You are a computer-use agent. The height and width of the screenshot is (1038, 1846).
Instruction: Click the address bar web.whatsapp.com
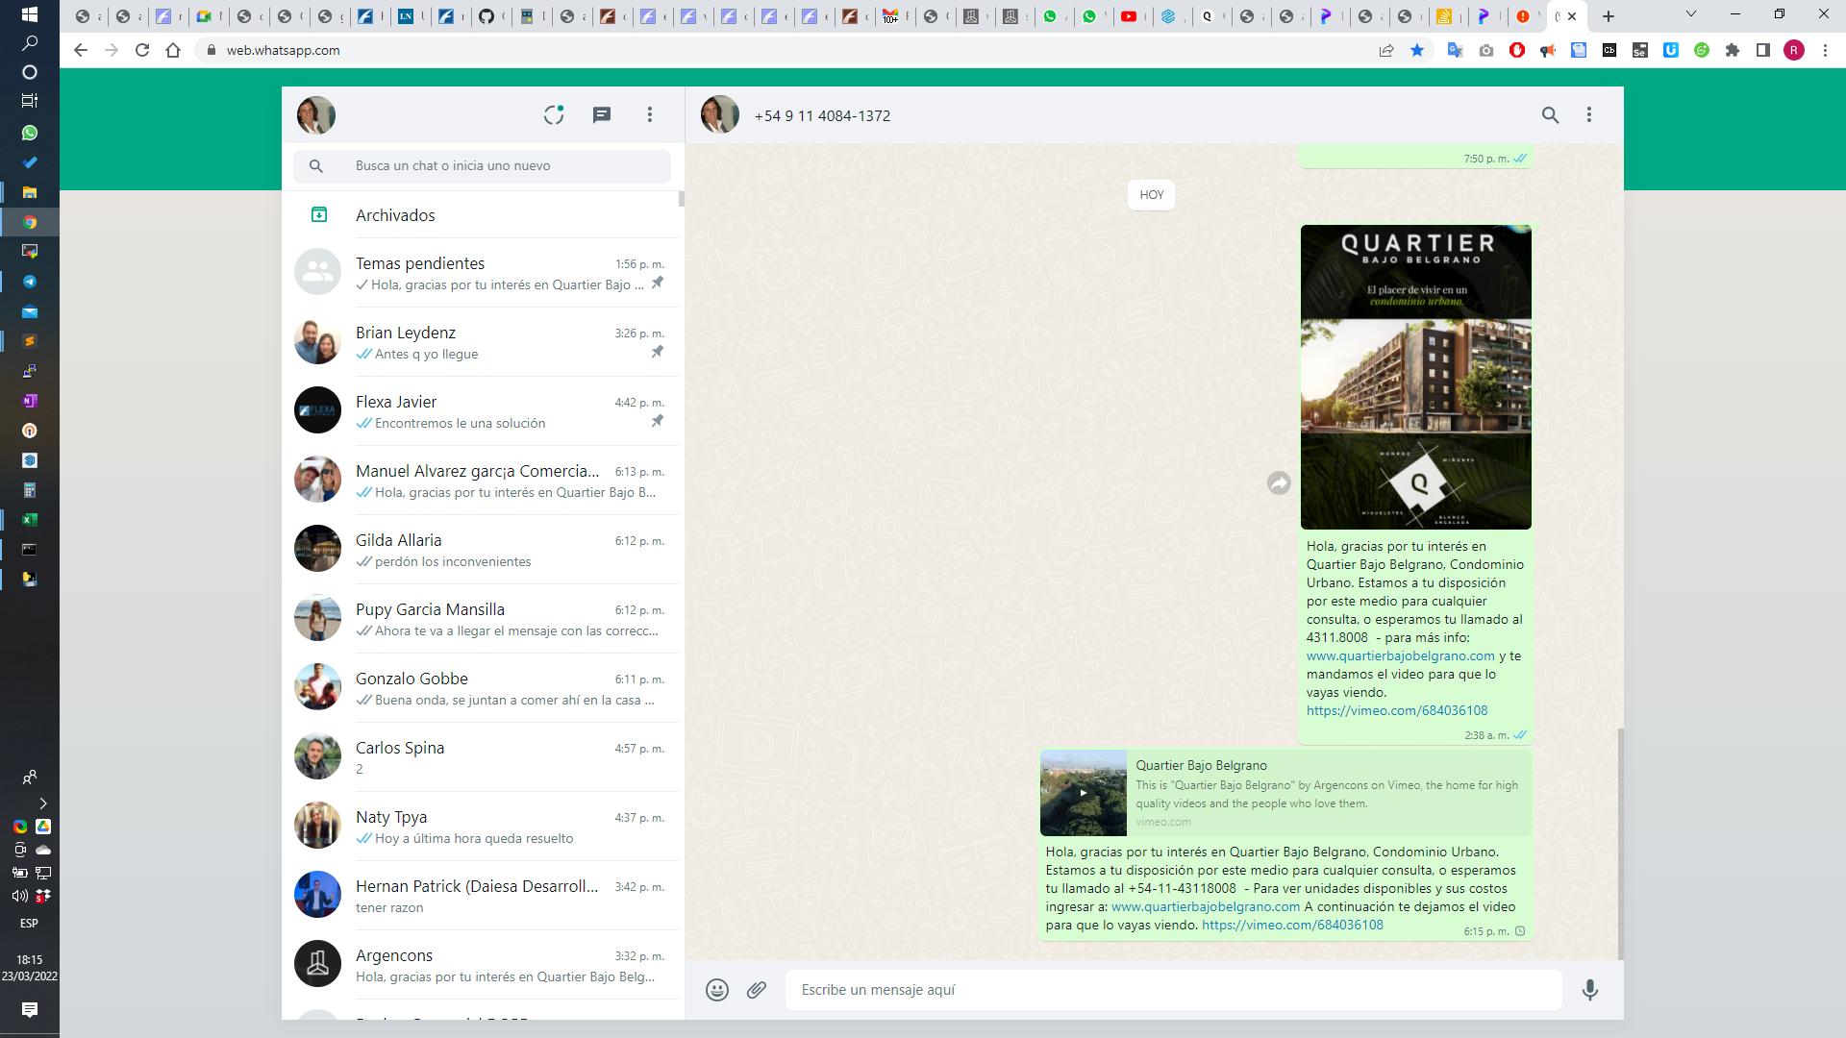(283, 50)
